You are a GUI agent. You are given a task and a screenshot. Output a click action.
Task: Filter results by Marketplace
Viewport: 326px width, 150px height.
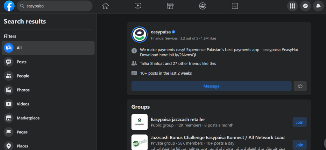pos(48,118)
